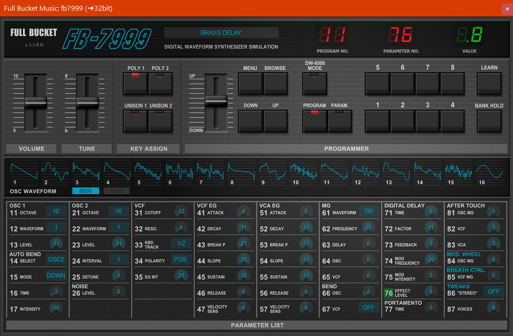Screen dimensions: 513x336
Task: Change Auto Bend Mode DOWN value
Action: 56,275
